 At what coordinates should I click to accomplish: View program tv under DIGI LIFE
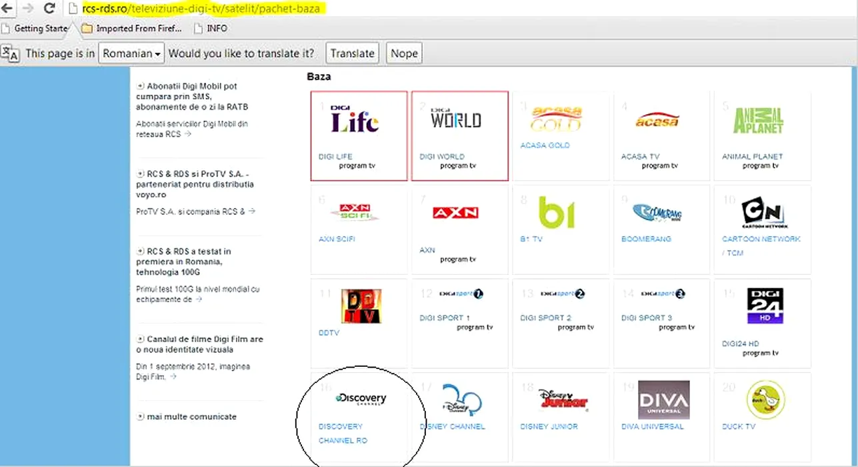point(357,165)
